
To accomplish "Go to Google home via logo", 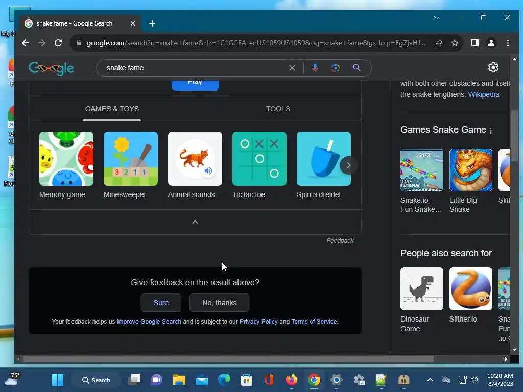I will click(x=52, y=68).
